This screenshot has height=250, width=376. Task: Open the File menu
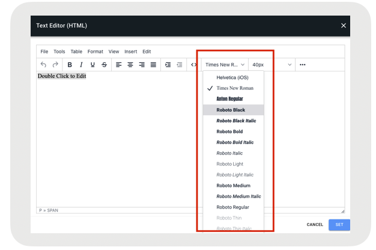[x=44, y=52]
